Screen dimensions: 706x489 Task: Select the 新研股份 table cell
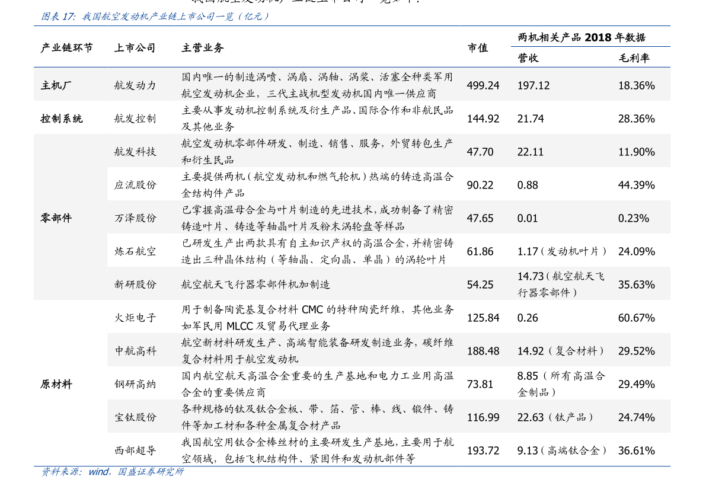137,284
